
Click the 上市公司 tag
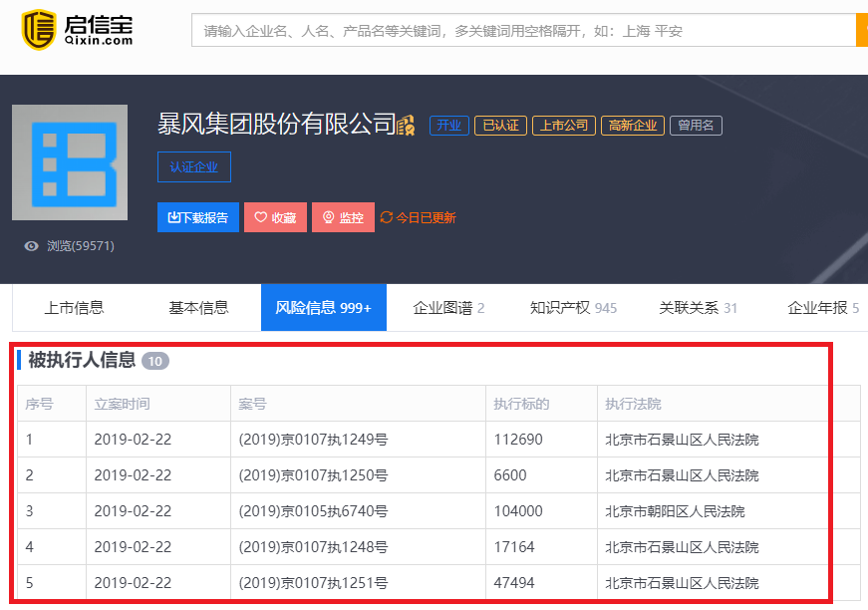pos(563,126)
